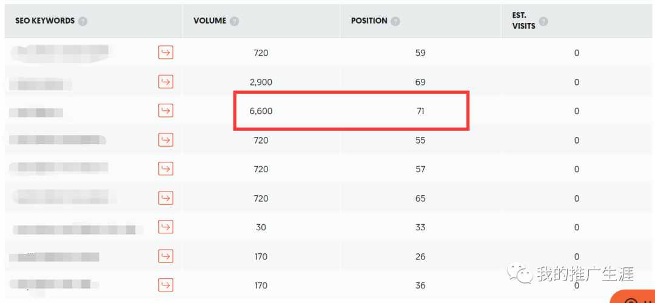Open the arrow icon in the position 59 row
655x303 pixels.
(x=166, y=53)
